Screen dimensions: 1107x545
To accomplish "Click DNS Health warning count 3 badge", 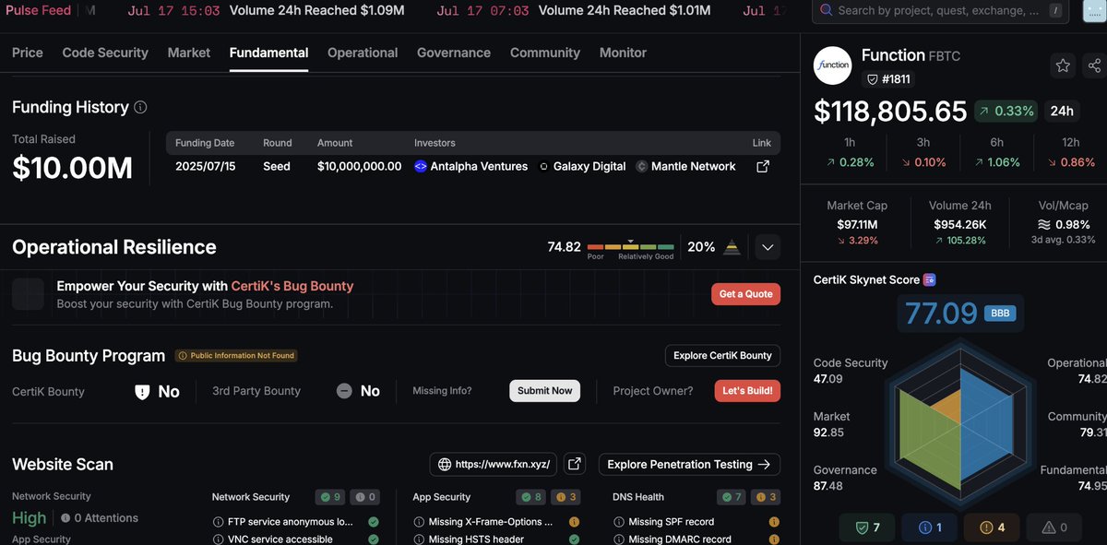I will pos(766,497).
